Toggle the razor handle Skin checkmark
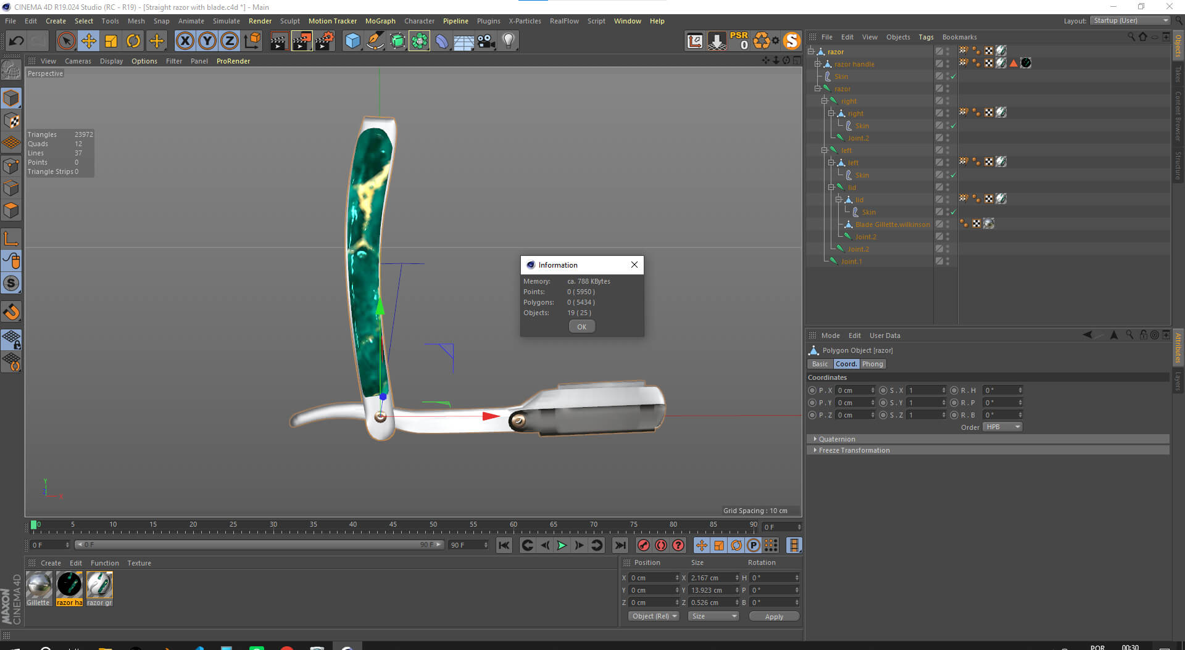 pyautogui.click(x=954, y=76)
